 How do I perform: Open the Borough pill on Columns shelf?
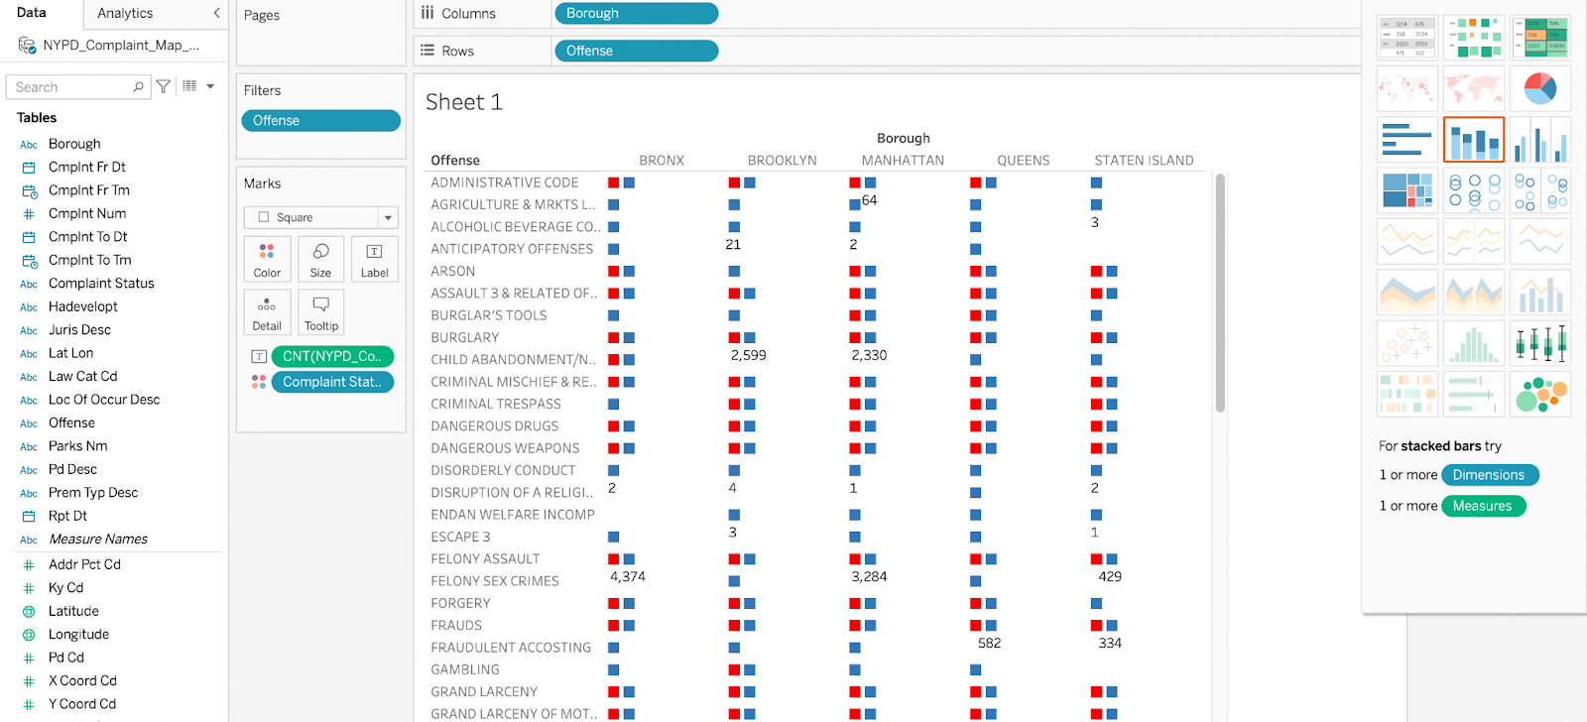(636, 13)
